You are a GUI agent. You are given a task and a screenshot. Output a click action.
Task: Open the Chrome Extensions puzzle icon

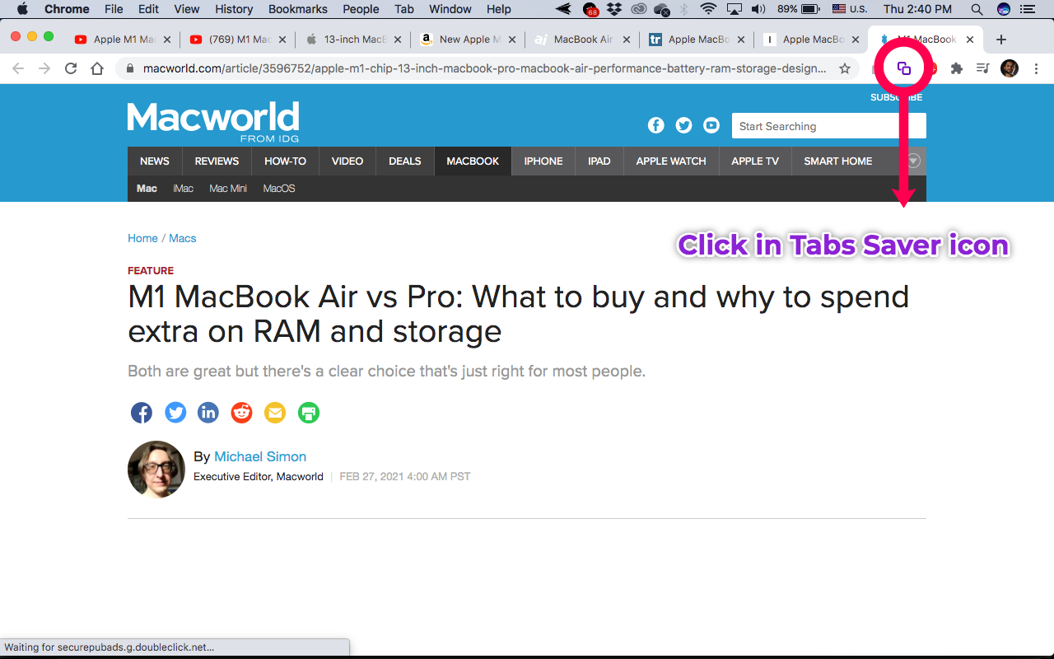click(x=956, y=68)
